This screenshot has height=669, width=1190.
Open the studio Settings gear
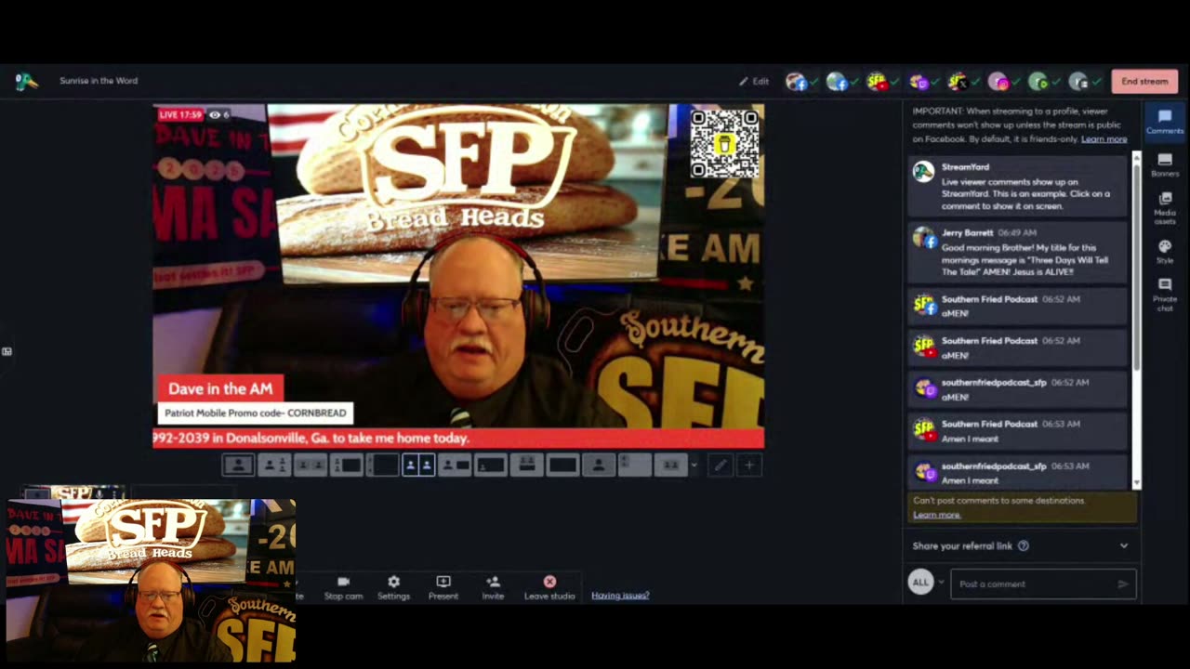tap(393, 587)
